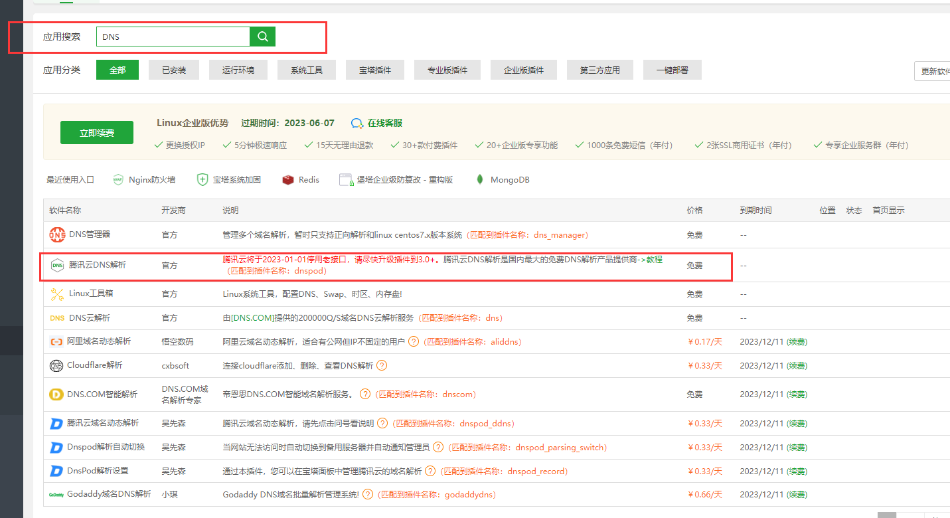Click the ￥0.17/天 price text

point(704,342)
